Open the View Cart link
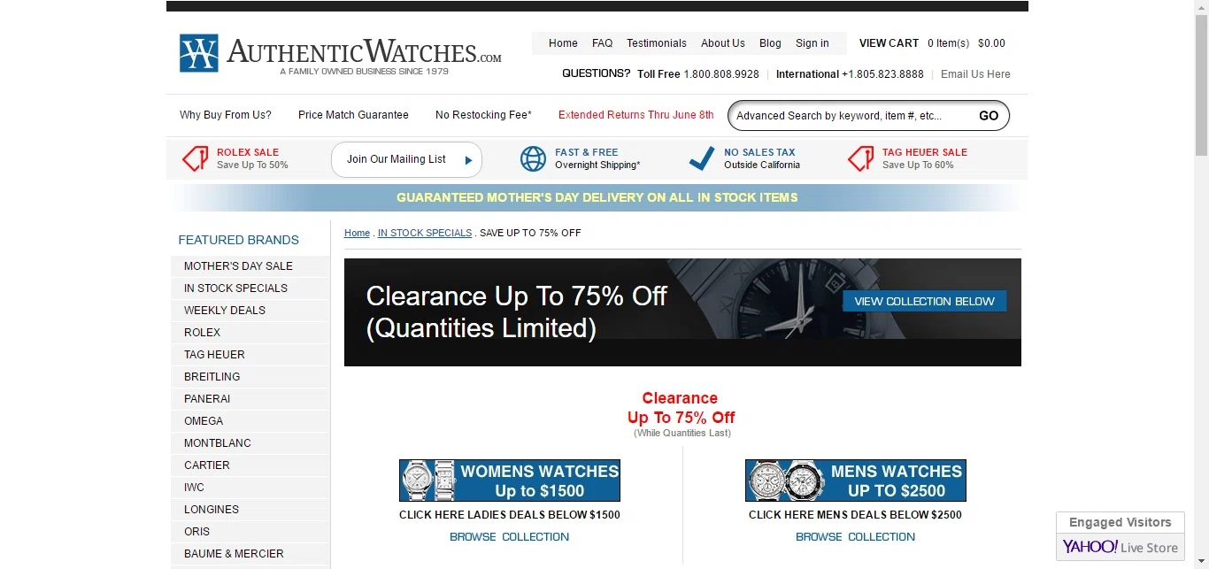This screenshot has height=569, width=1209. [889, 43]
